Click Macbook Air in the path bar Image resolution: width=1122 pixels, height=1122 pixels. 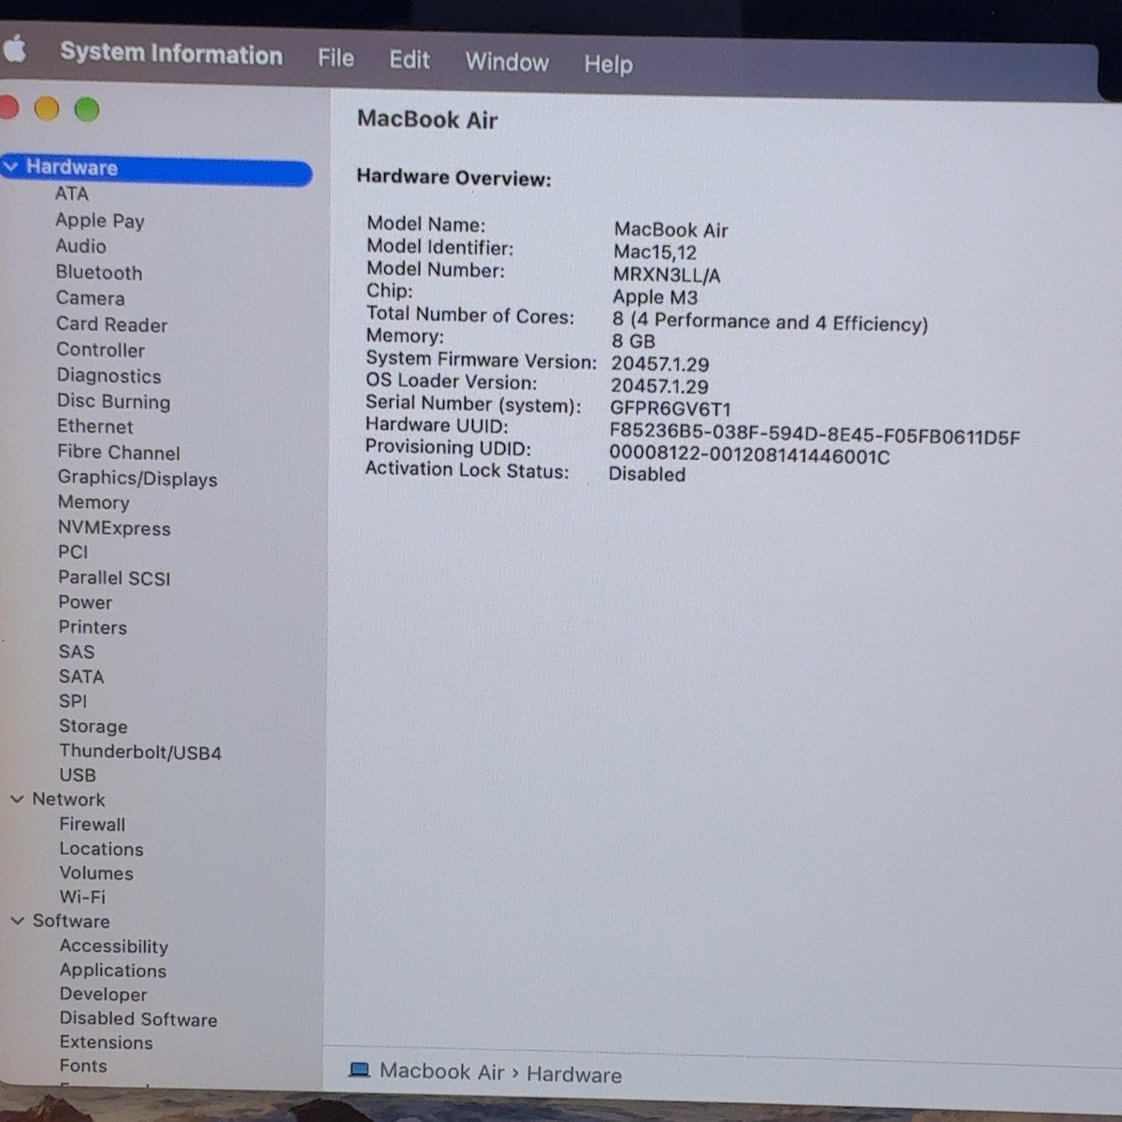[x=441, y=1072]
